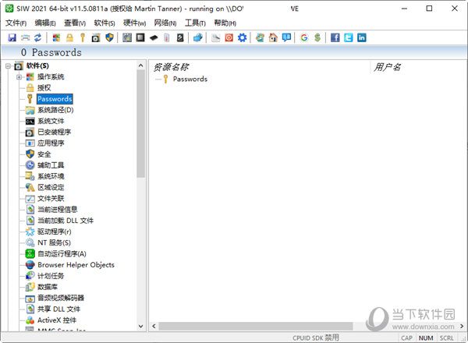
Task: Open the 帮助(H) menu
Action: click(x=225, y=23)
